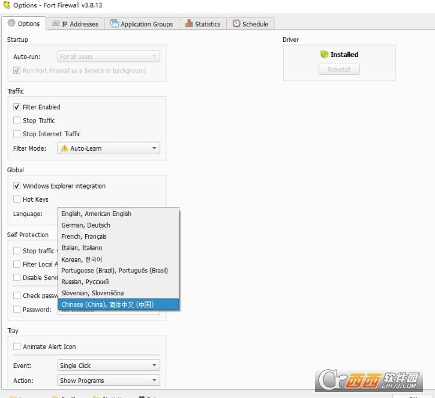Select German, Deutsch language

118,225
